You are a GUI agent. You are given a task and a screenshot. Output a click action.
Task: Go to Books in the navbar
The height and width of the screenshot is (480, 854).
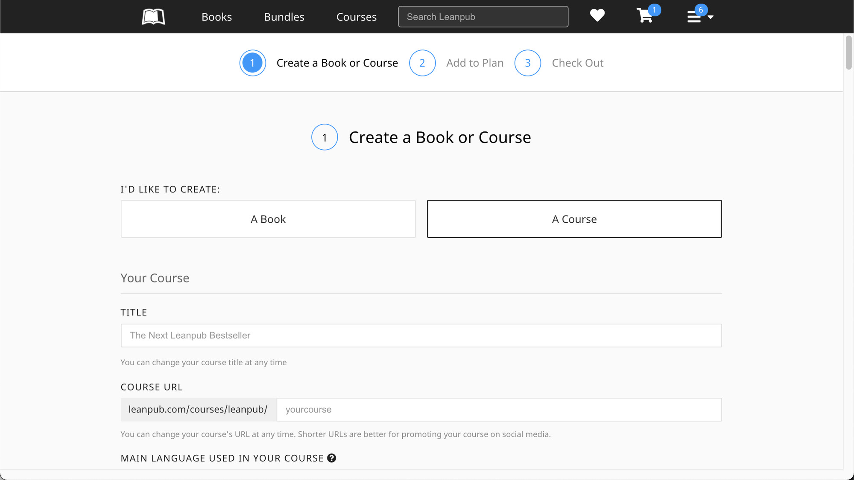(x=216, y=17)
